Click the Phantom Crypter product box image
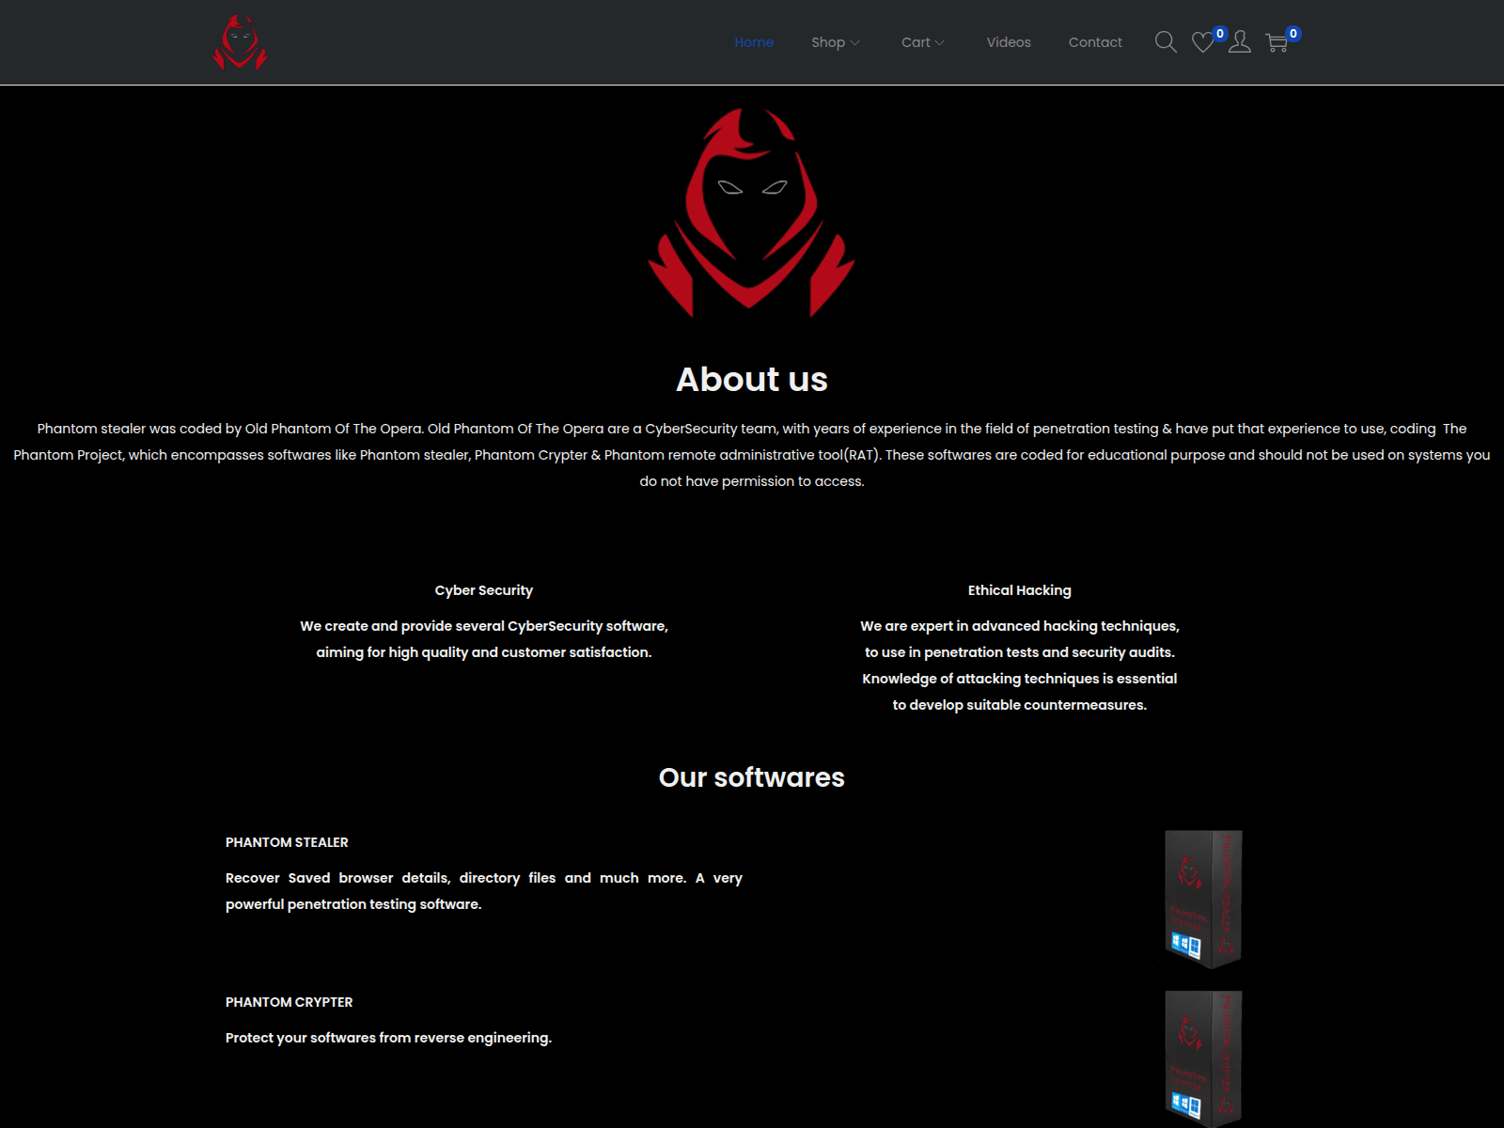 (1203, 1057)
